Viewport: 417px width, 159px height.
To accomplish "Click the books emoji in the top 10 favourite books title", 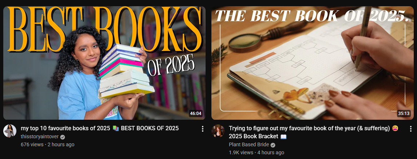I will (115, 128).
